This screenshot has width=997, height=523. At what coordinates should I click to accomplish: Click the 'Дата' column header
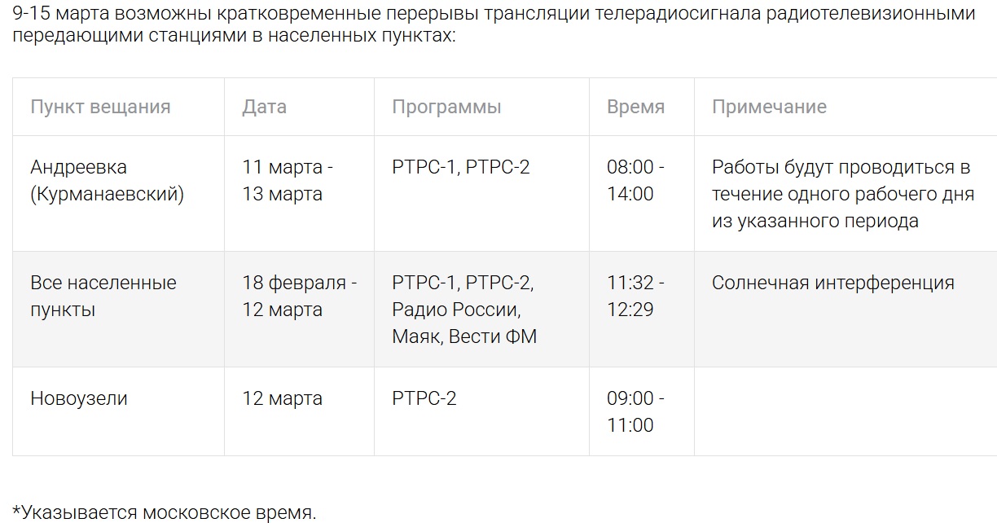click(x=264, y=107)
